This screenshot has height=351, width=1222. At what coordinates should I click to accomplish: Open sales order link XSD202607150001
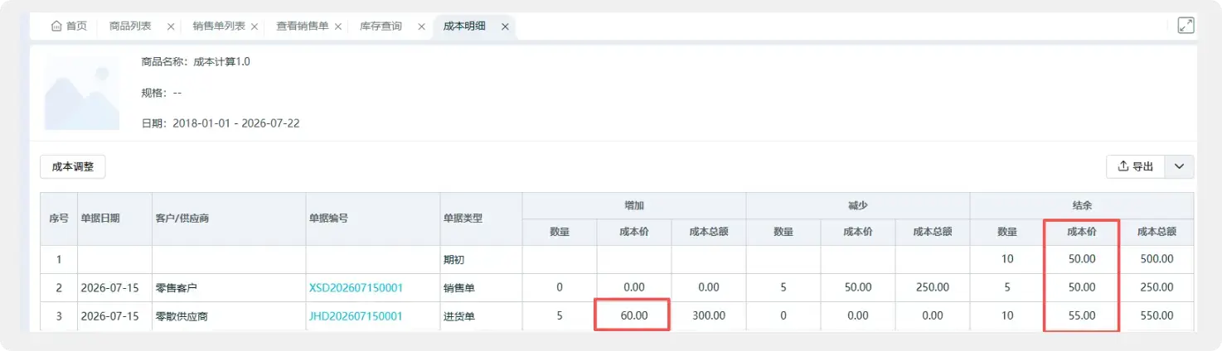click(356, 287)
